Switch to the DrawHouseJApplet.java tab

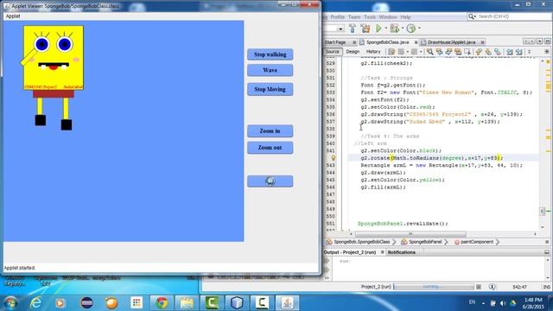(451, 42)
